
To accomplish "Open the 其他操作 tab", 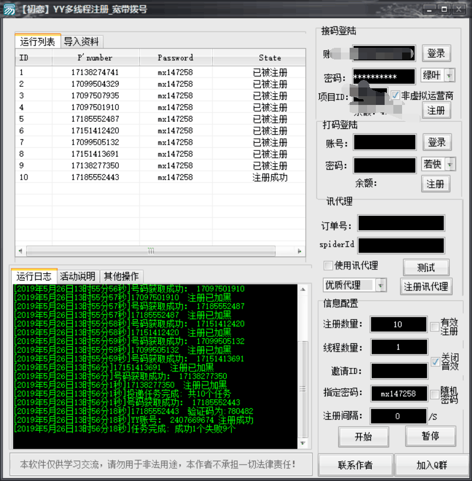I will (121, 276).
